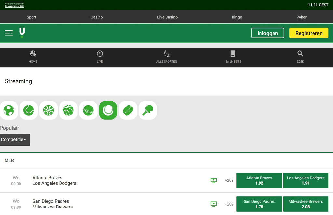Click the Inloggen button
Screen dimensions: 333x215
coord(268,33)
